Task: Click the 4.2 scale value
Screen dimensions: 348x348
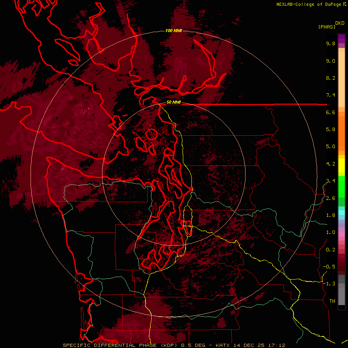Action: click(331, 164)
